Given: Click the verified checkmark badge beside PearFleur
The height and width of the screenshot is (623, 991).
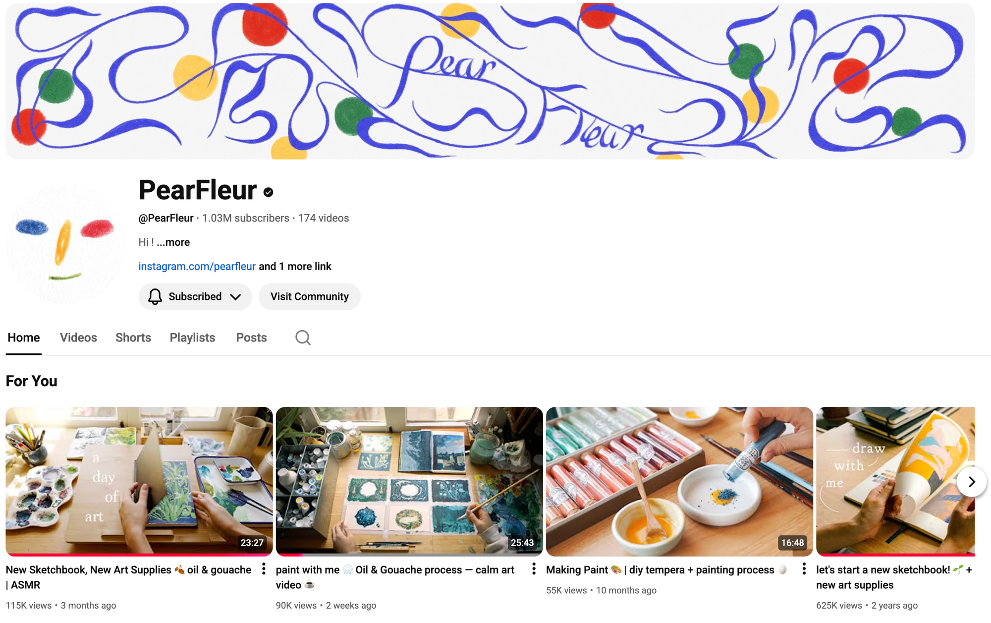Looking at the screenshot, I should (x=269, y=192).
